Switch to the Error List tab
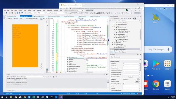Viewport: 176px width, 99px height. (9, 91)
